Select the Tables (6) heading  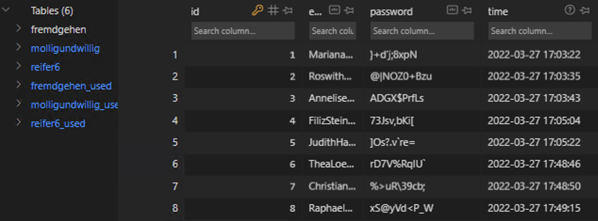coord(52,10)
